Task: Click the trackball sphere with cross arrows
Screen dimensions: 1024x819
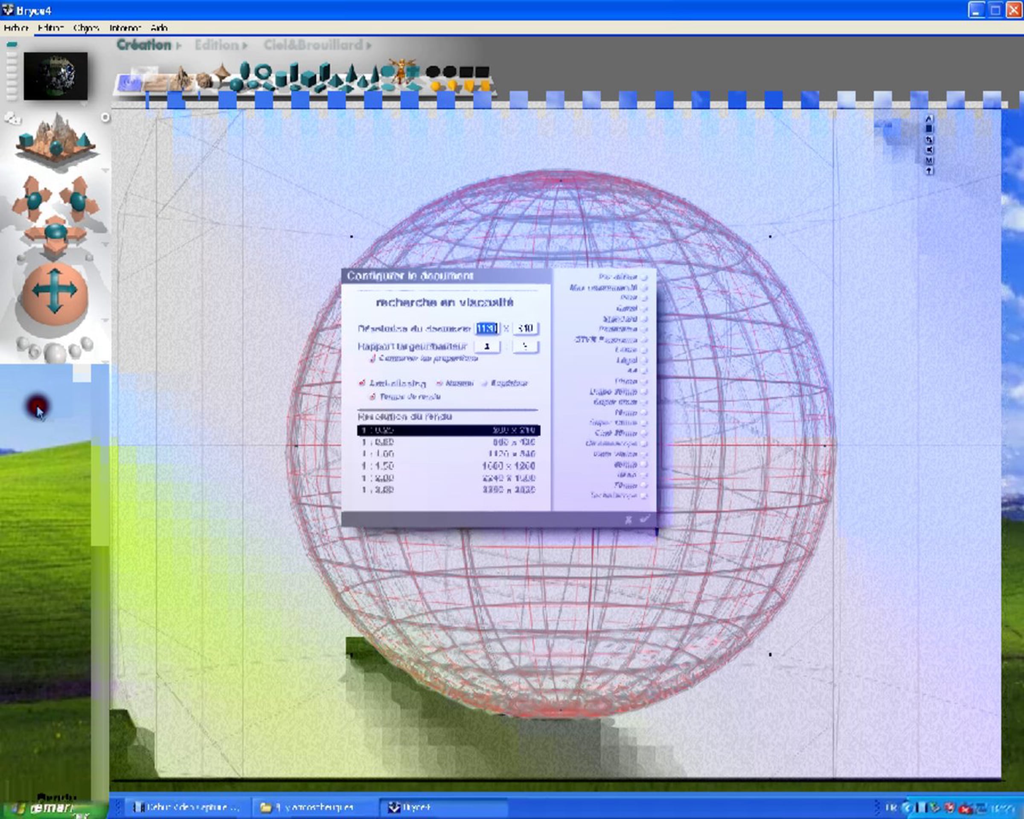Action: [x=55, y=293]
